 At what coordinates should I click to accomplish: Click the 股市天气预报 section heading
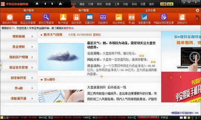tap(53, 34)
